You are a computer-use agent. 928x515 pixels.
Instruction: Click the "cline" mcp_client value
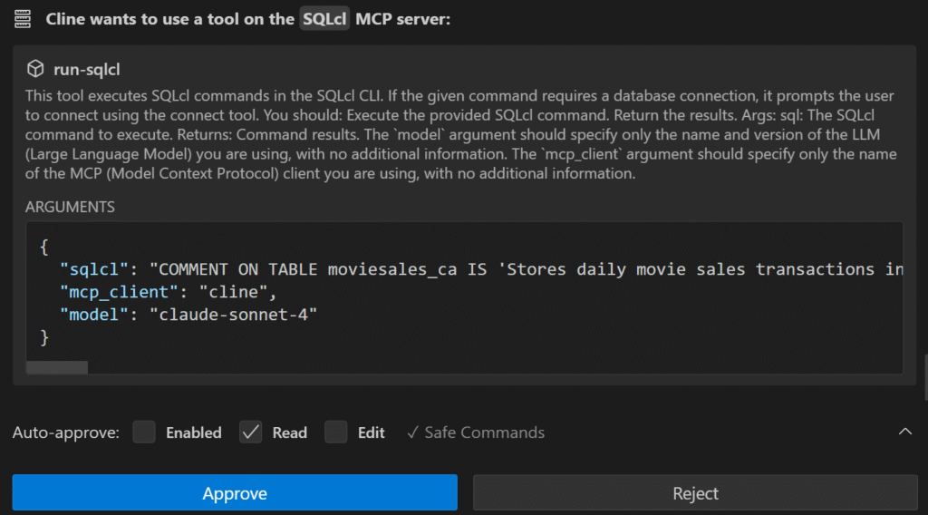tap(236, 292)
